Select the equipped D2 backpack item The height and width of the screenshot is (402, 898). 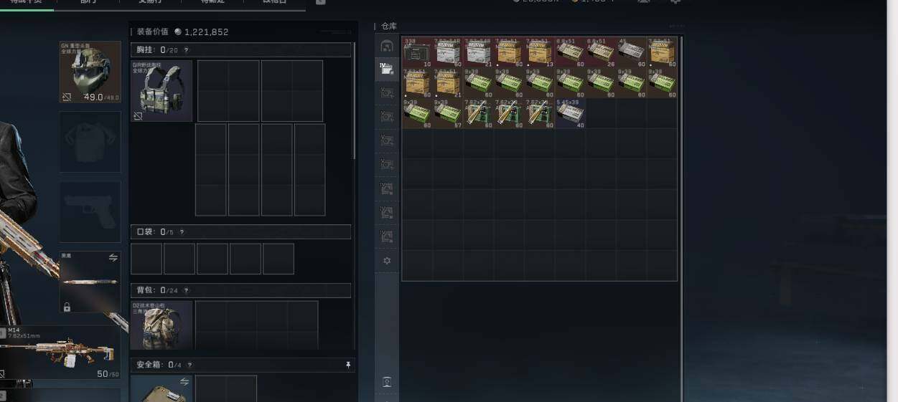(162, 325)
